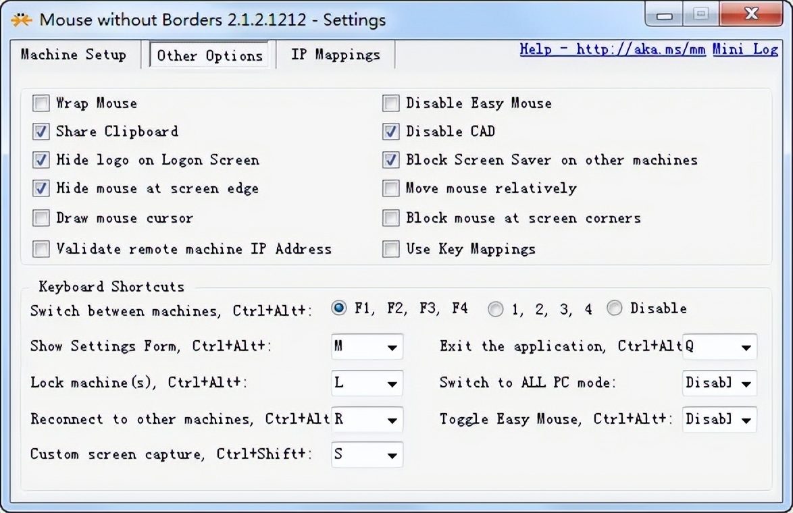Click the Keyboard Shortcuts group label

point(111,287)
